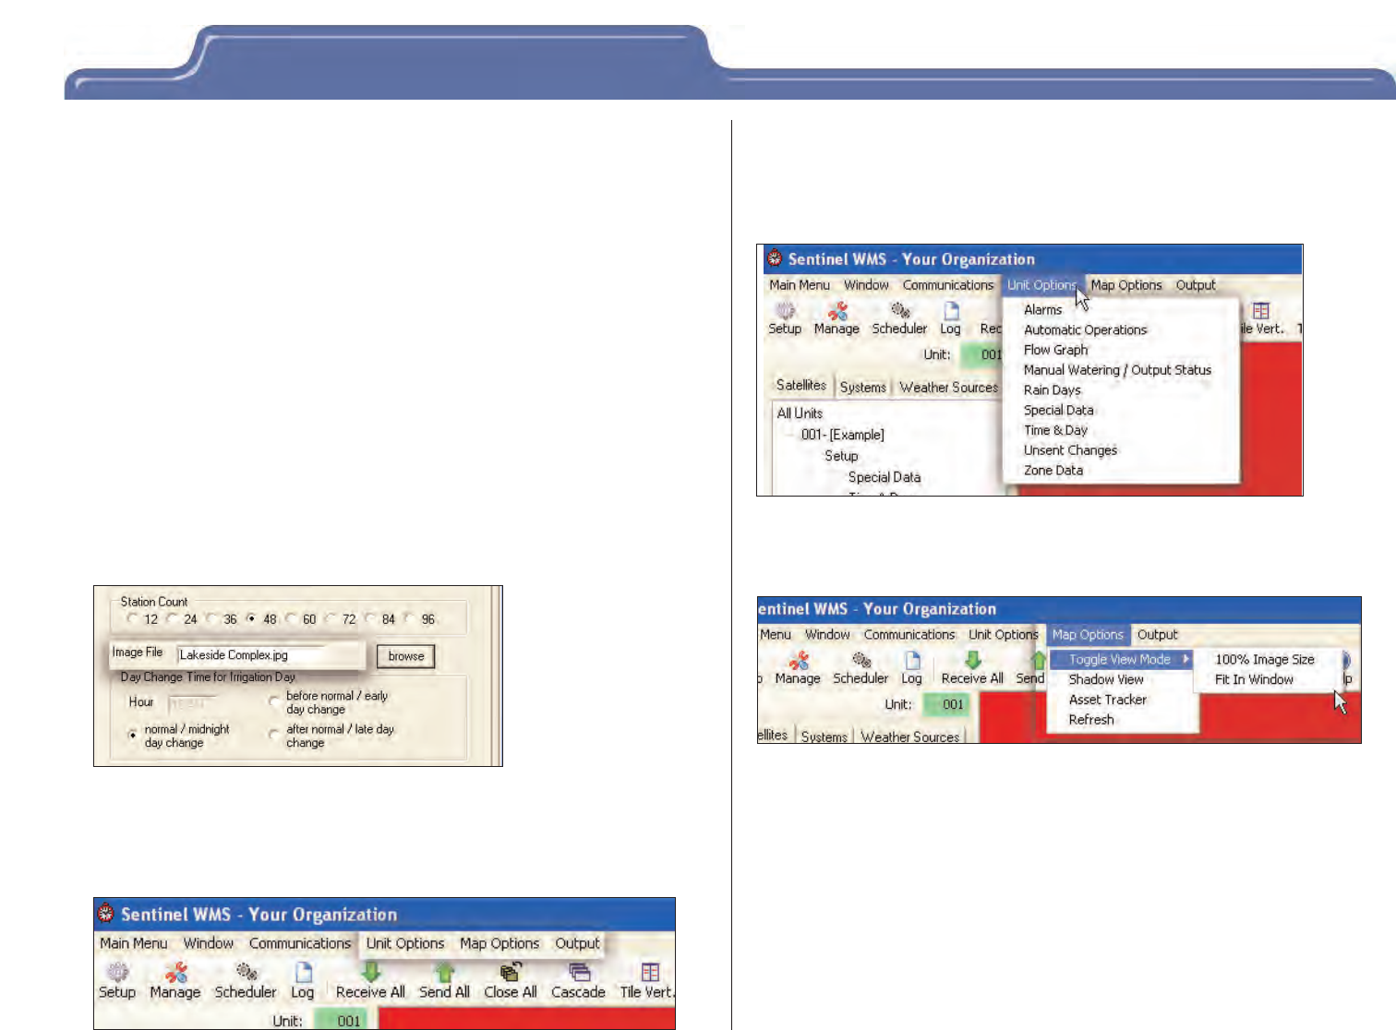This screenshot has width=1396, height=1030.
Task: Select before normal / early day change
Action: tap(274, 702)
